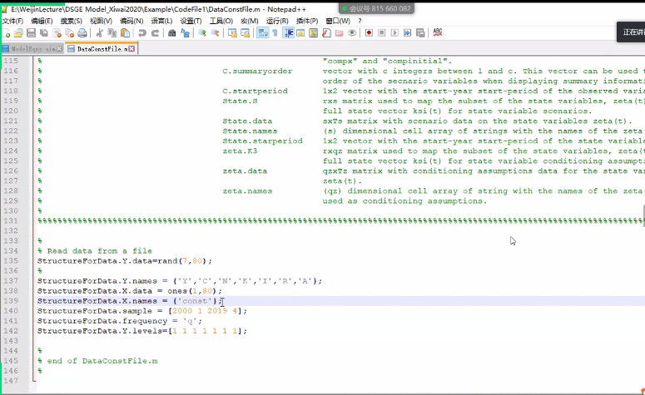Close the DataConstFile.m tab
The height and width of the screenshot is (395, 645).
pos(131,49)
